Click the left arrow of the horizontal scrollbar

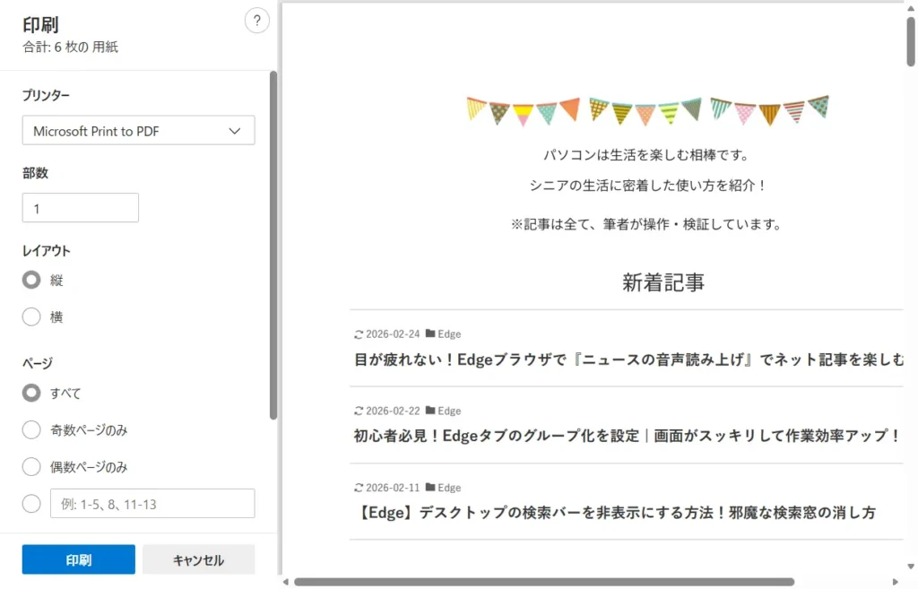pos(287,582)
